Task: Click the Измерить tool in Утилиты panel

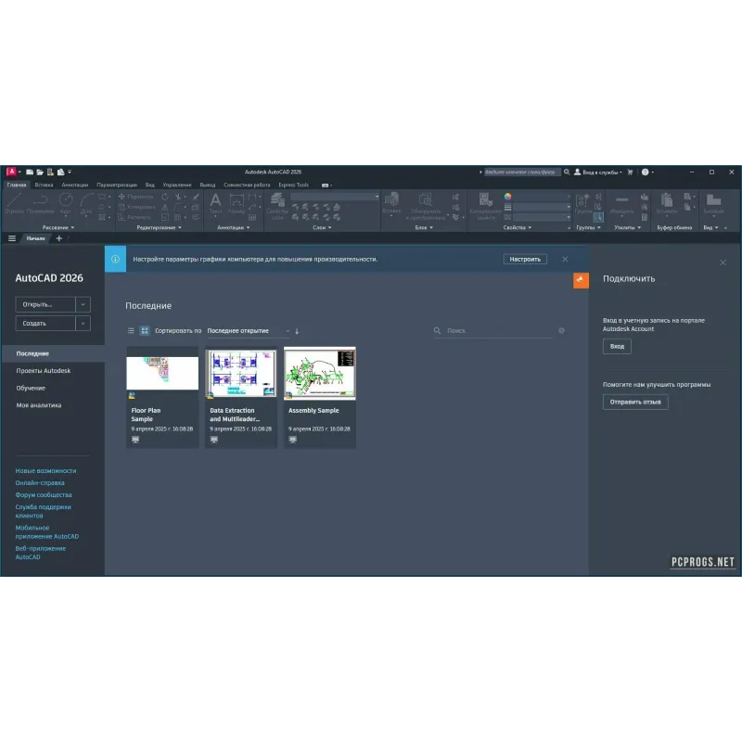Action: coord(621,198)
